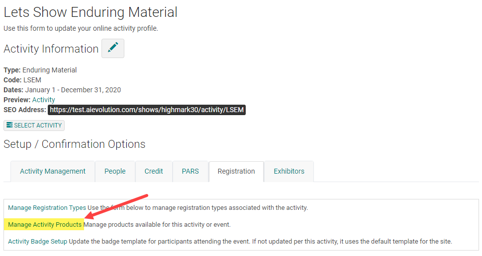This screenshot has width=482, height=256.
Task: Click the SEO Address URL
Action: tap(147, 110)
